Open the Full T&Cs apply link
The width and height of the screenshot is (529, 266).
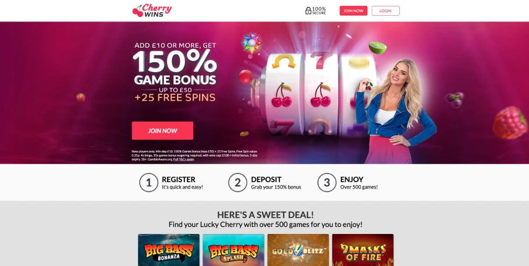[x=183, y=159]
